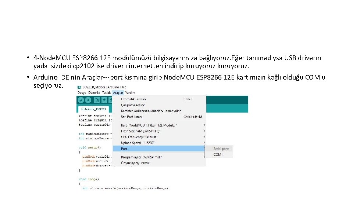
Task: Expand the Programlayıcı AVRISP mkII submenu
Action: pyautogui.click(x=159, y=157)
